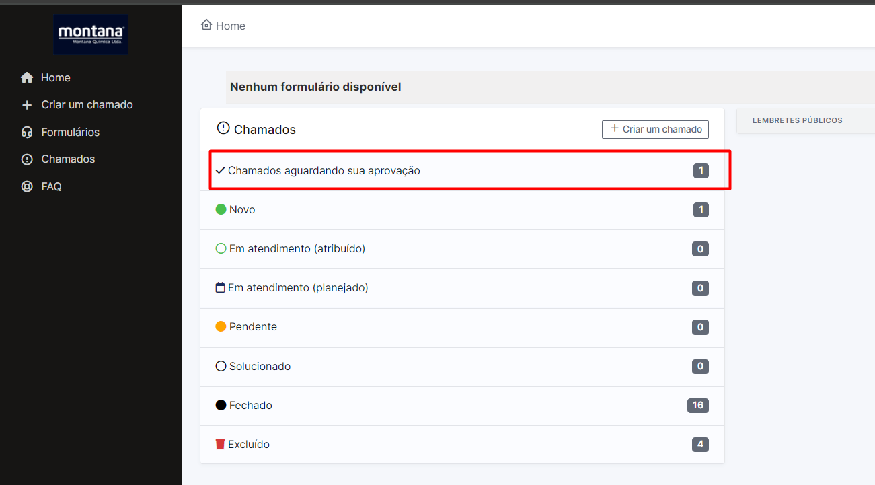
Task: View Solucionado tickets
Action: click(x=260, y=367)
